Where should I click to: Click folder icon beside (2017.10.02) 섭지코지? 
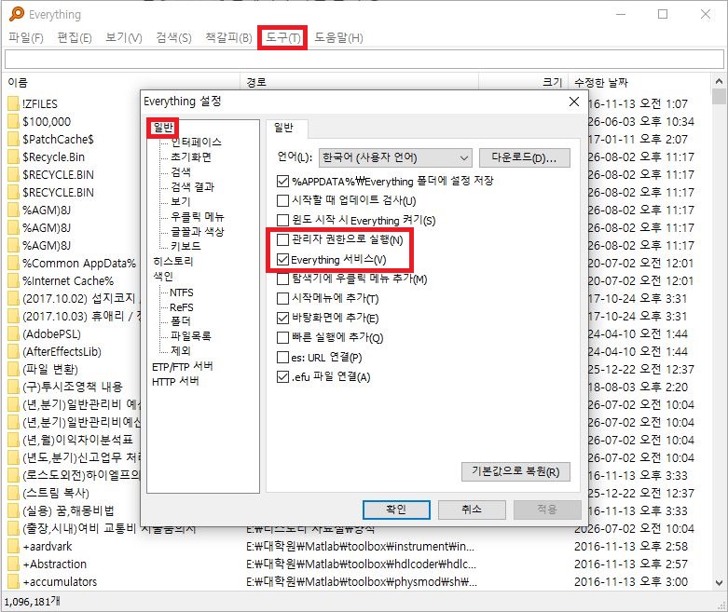(13, 298)
